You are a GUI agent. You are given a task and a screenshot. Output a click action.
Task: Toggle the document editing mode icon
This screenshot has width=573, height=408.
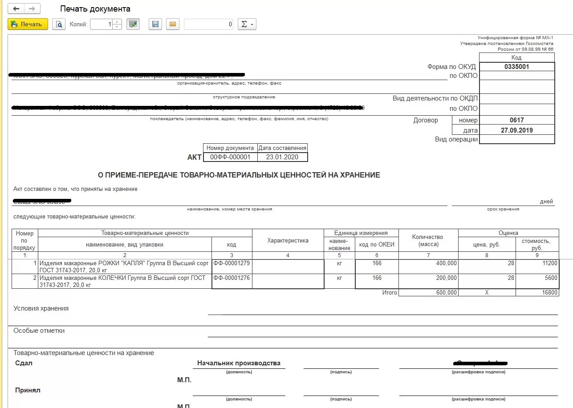point(133,24)
